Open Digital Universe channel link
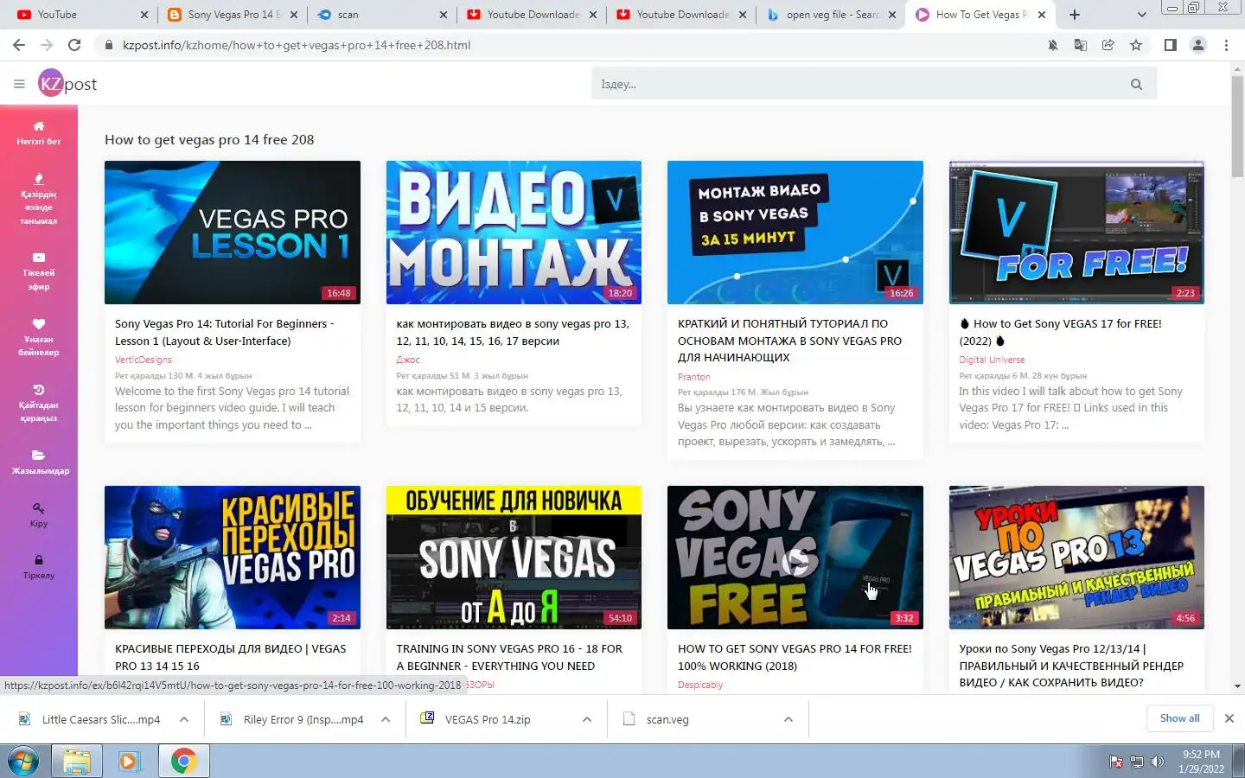 [992, 360]
